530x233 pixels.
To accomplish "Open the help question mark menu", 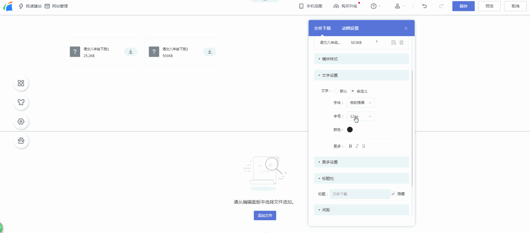I will point(375,6).
